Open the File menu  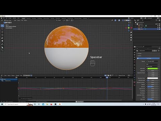[4, 18]
